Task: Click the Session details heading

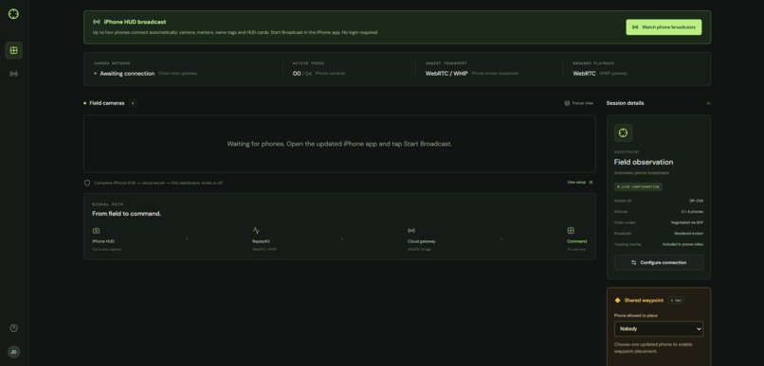Action: (626, 103)
